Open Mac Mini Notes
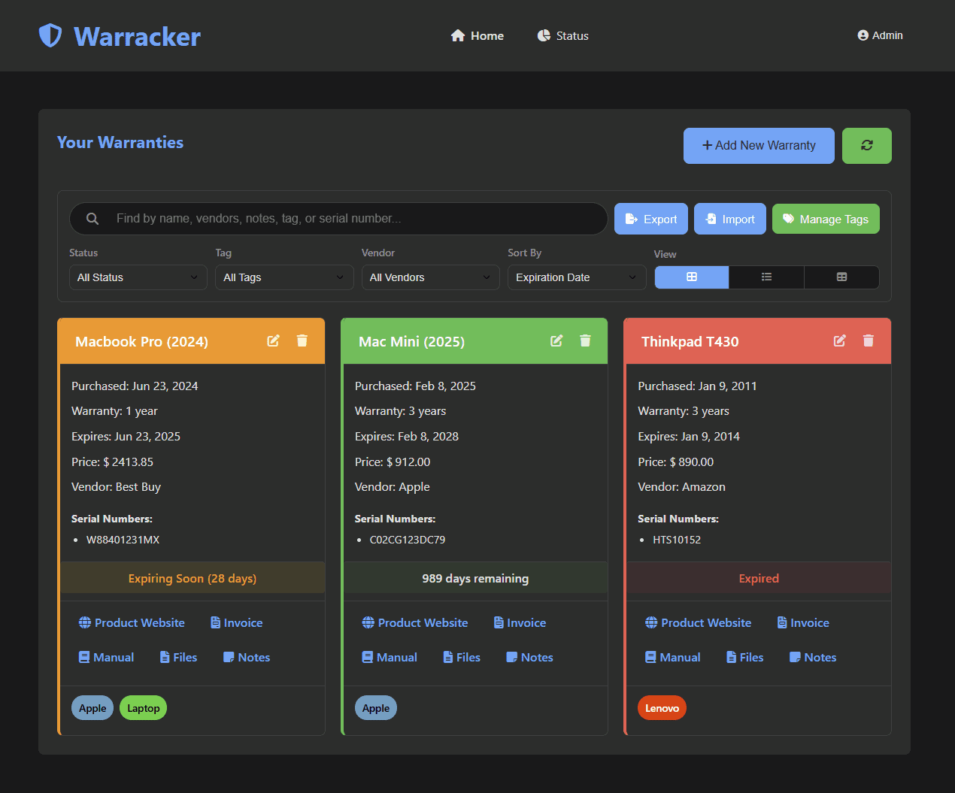This screenshot has height=793, width=955. click(530, 657)
